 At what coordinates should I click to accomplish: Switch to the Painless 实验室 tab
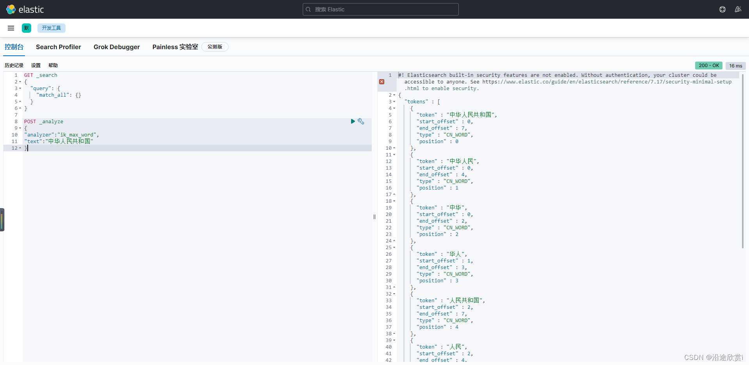click(175, 47)
